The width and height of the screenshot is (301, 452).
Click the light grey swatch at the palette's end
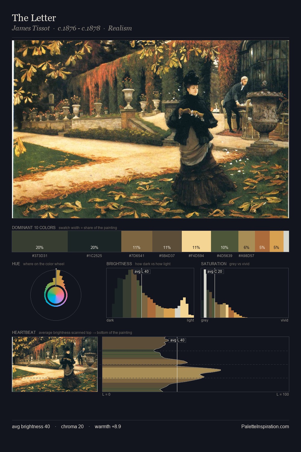click(x=286, y=241)
